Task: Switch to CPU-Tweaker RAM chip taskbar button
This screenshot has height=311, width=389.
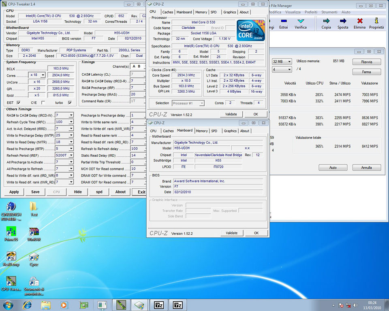Action: [x=121, y=305]
